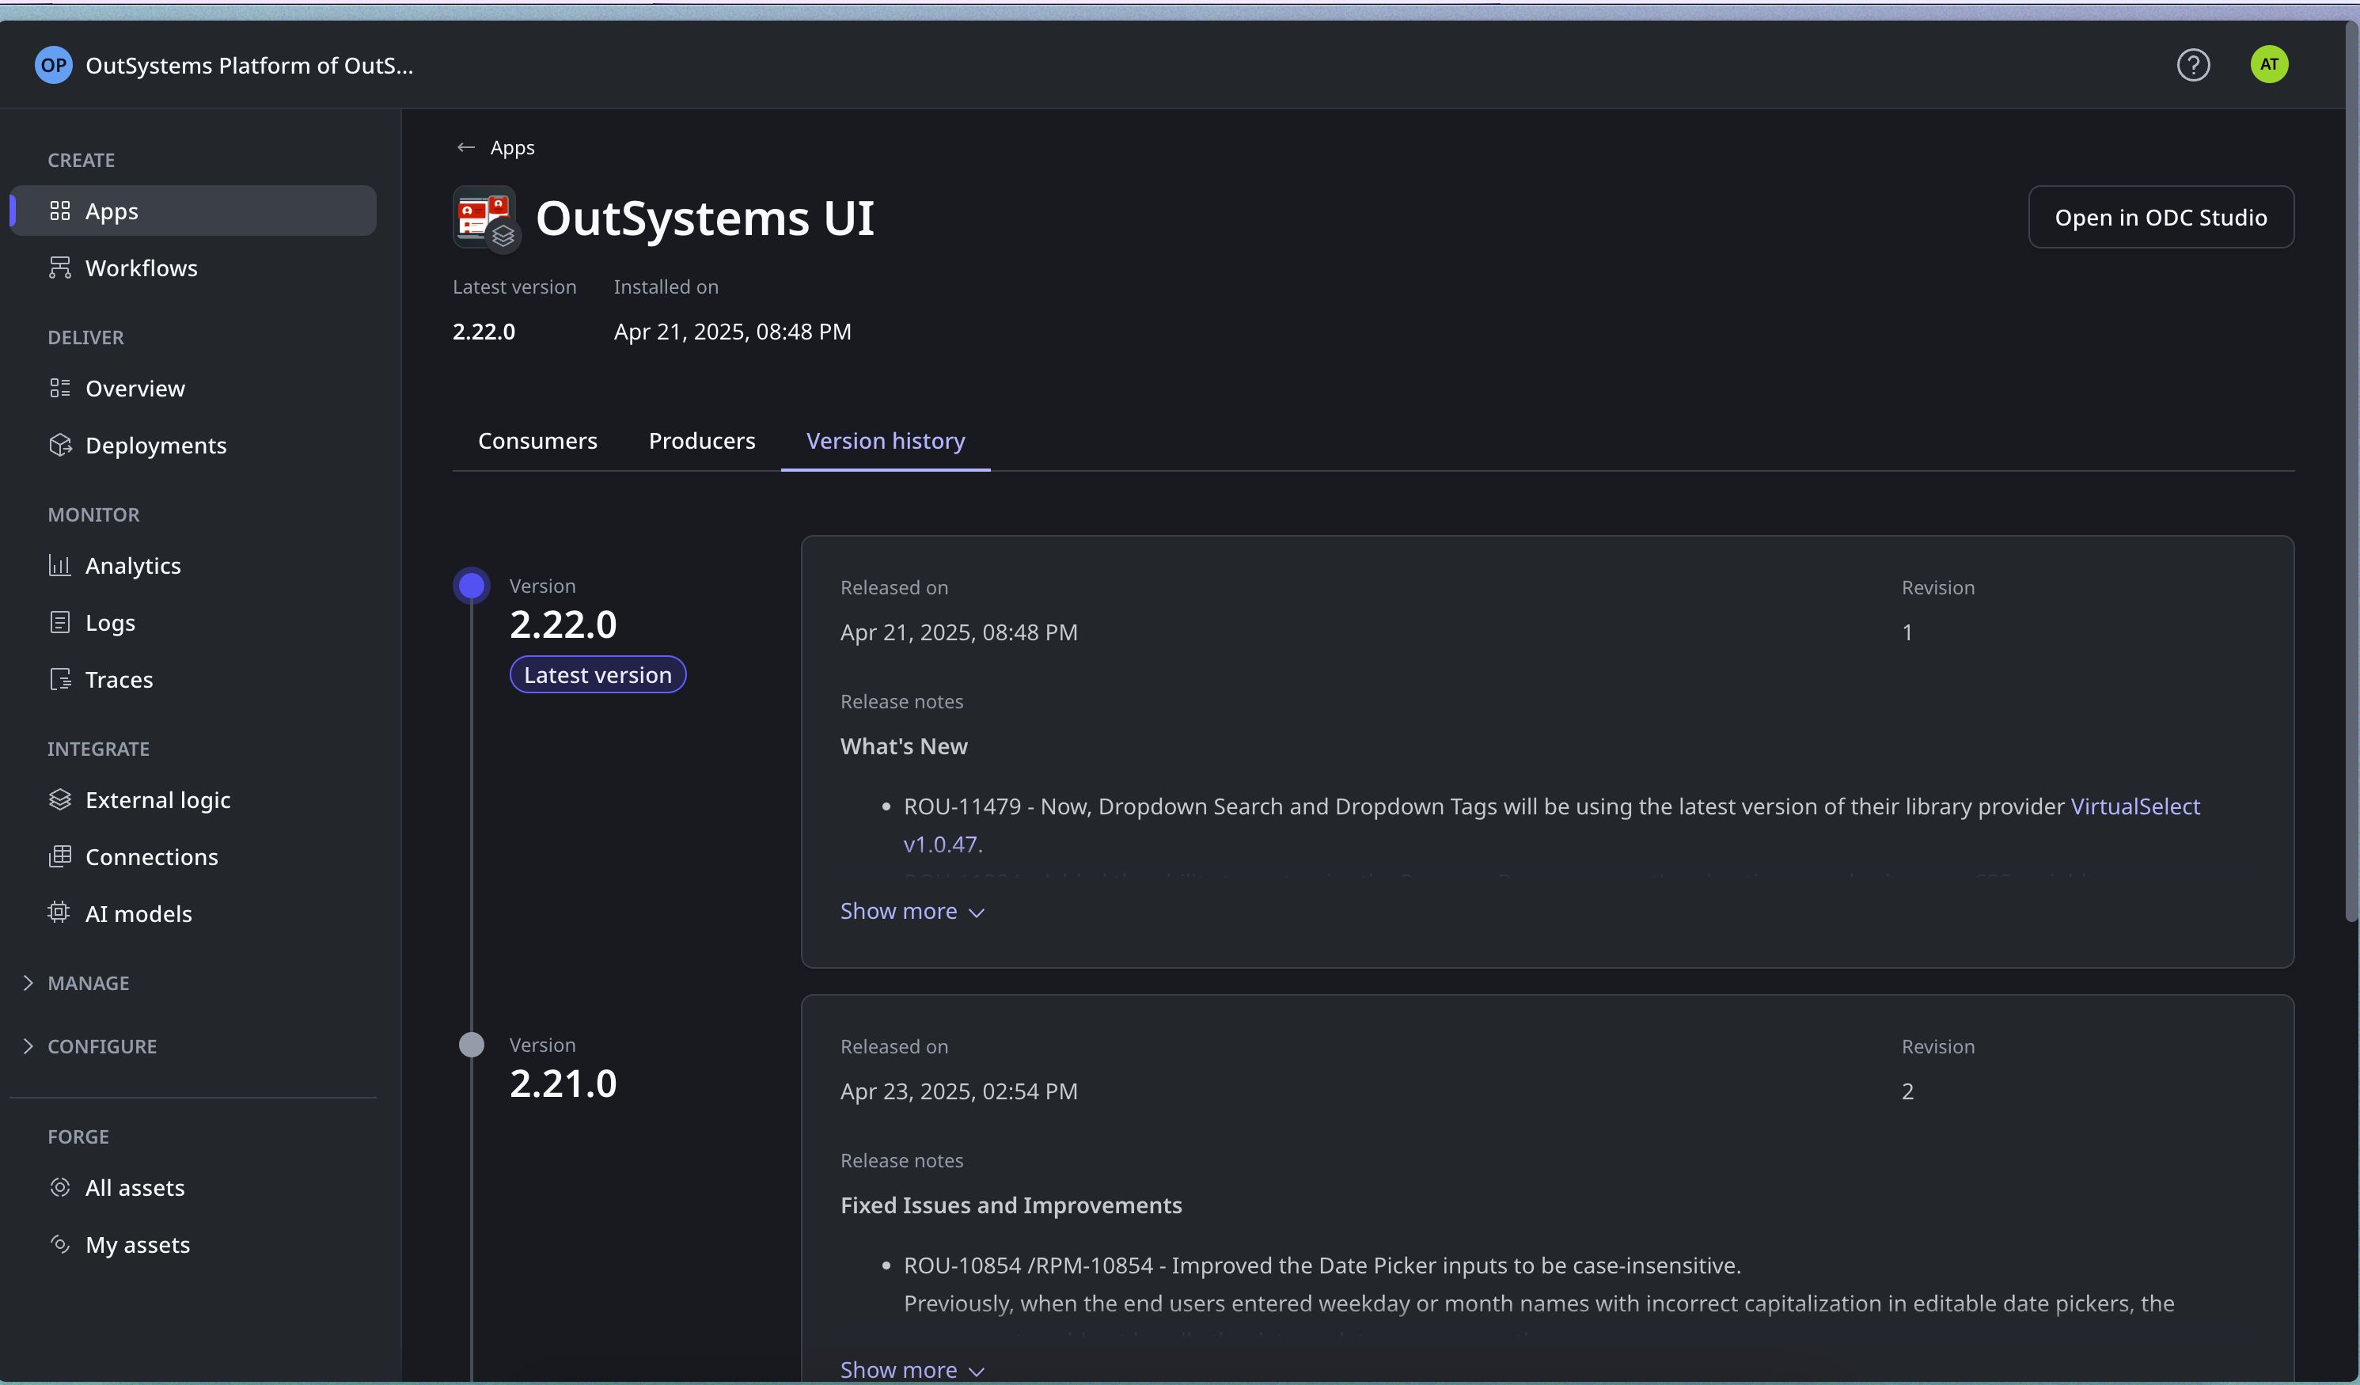Viewport: 2360px width, 1385px height.
Task: Open Analytics in the Monitor section
Action: click(x=193, y=564)
